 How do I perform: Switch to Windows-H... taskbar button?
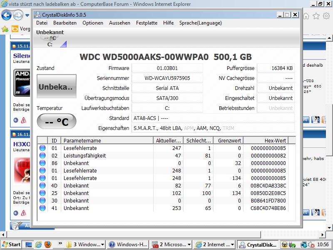pos(128,245)
